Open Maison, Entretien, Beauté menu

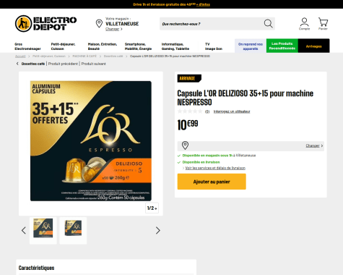(103, 46)
